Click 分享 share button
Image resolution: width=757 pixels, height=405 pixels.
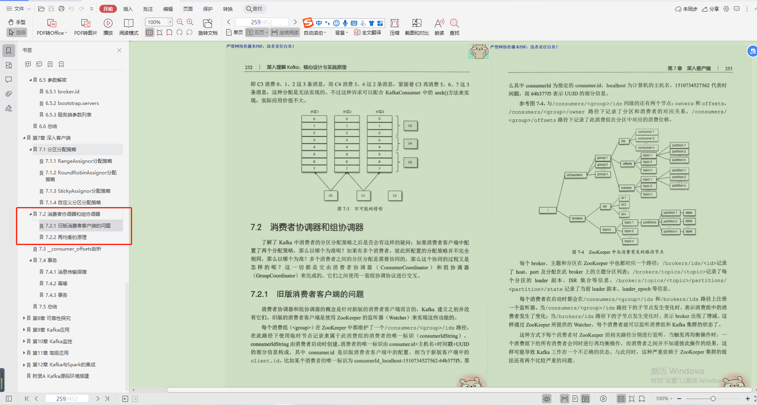[710, 9]
